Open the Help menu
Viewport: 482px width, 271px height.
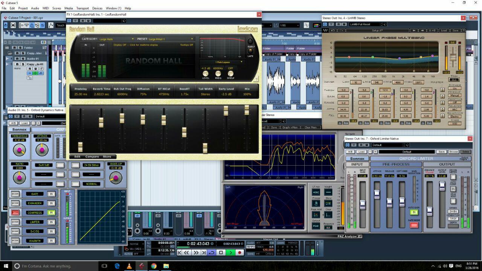coord(128,8)
